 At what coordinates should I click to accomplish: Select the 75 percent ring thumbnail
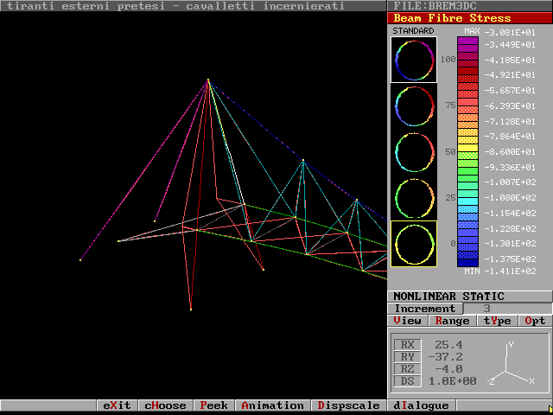(414, 105)
